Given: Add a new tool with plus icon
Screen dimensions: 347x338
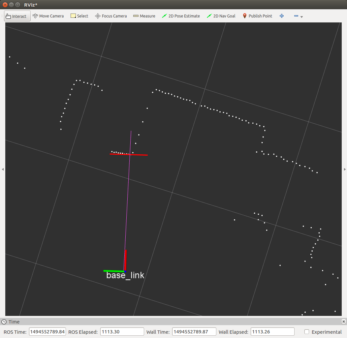Looking at the screenshot, I should coord(282,16).
